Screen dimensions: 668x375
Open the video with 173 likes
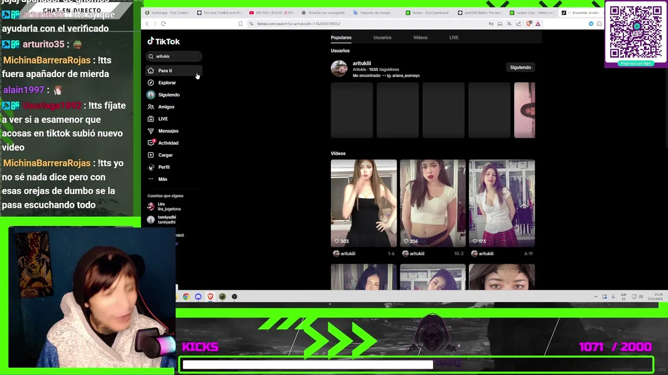(x=502, y=203)
